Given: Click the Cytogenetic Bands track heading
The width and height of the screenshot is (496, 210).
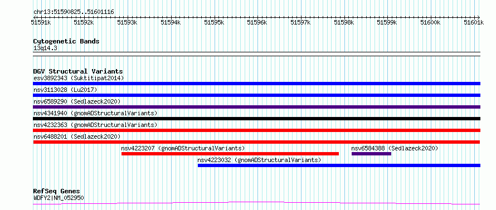Looking at the screenshot, I should (x=66, y=41).
